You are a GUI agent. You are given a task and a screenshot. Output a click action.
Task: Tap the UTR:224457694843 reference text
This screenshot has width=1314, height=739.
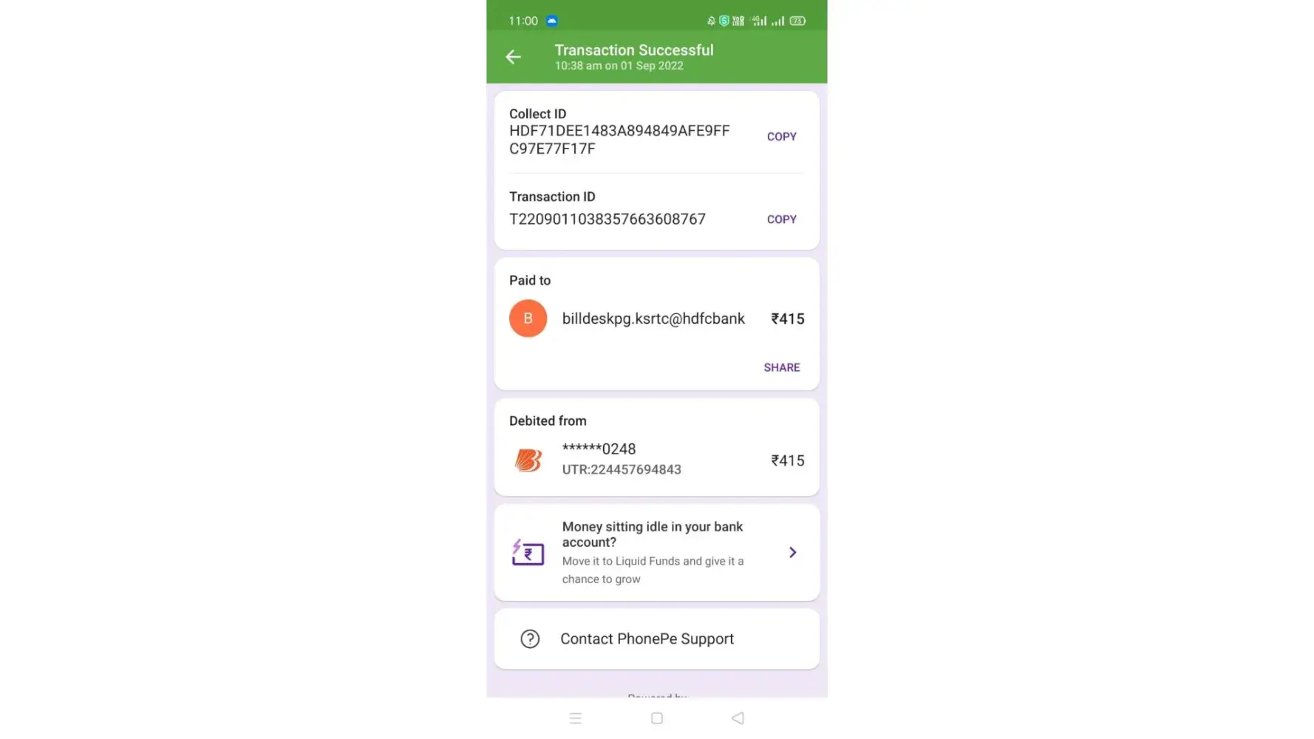coord(622,469)
